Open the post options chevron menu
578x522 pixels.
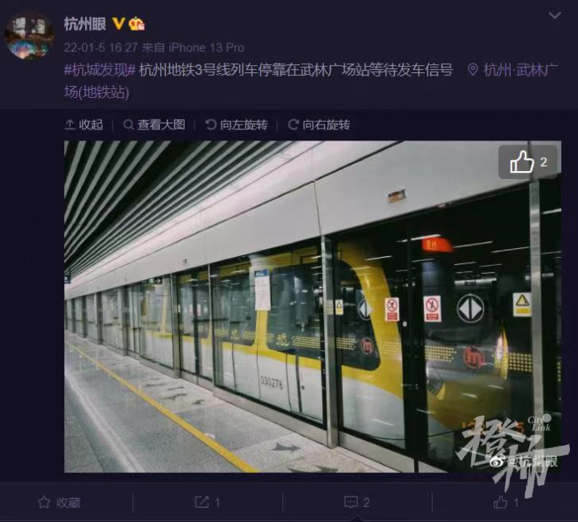point(555,15)
